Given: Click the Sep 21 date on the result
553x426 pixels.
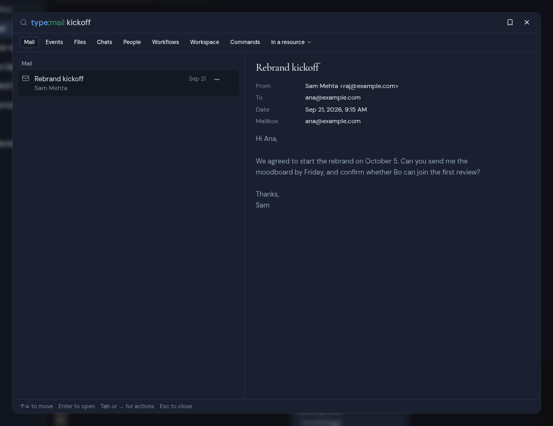Looking at the screenshot, I should (x=197, y=79).
